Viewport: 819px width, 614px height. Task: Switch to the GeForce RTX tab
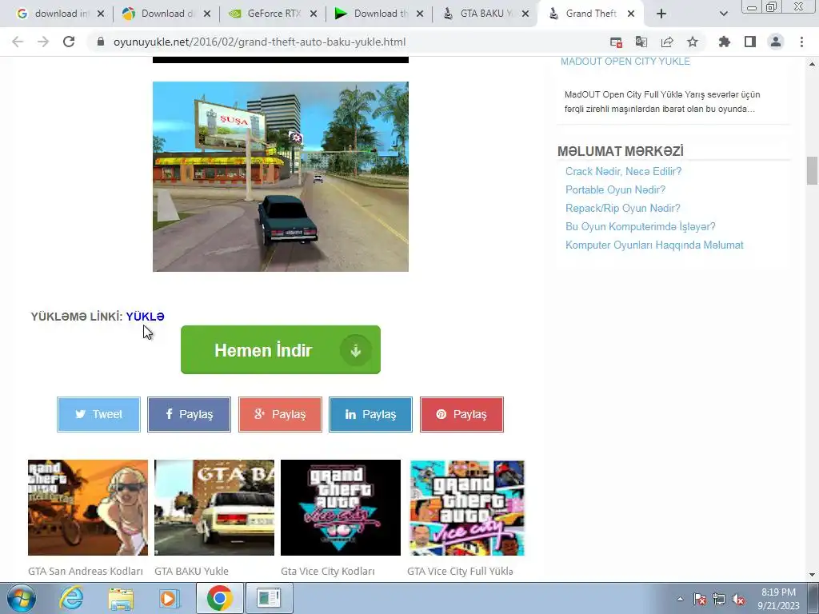click(272, 14)
